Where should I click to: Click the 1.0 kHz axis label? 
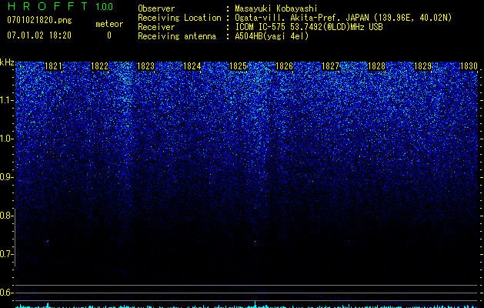[x=6, y=139]
